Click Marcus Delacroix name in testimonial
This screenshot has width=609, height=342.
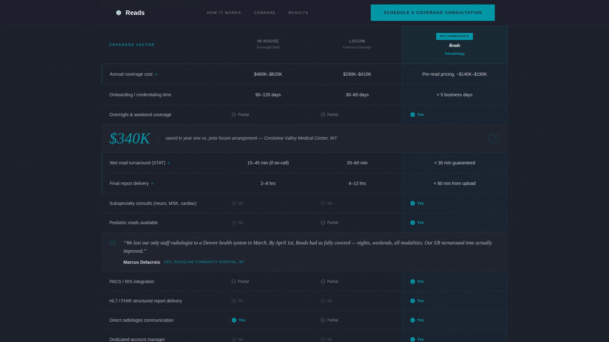(142, 262)
